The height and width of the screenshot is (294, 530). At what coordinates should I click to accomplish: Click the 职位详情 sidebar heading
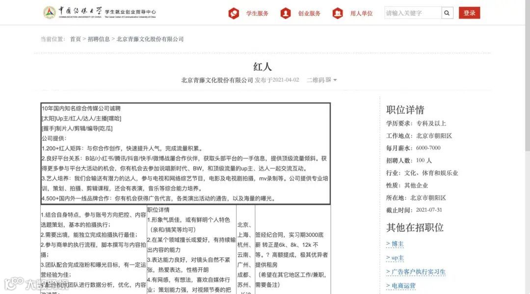[405, 110]
